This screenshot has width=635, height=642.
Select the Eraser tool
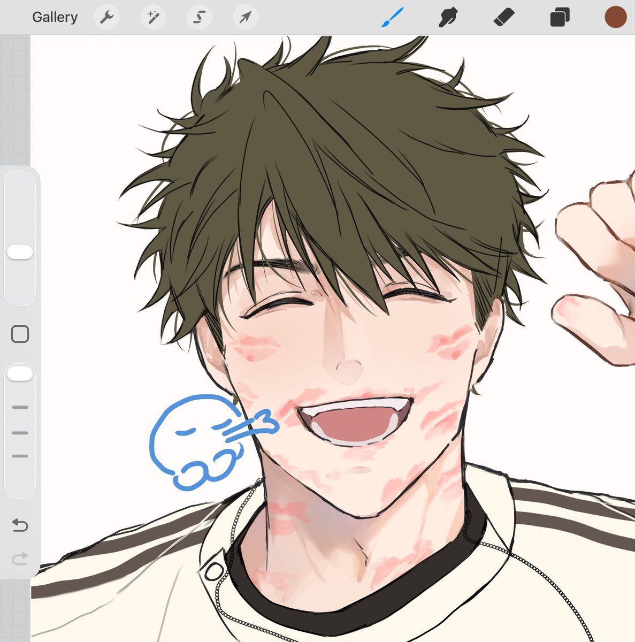tap(503, 17)
